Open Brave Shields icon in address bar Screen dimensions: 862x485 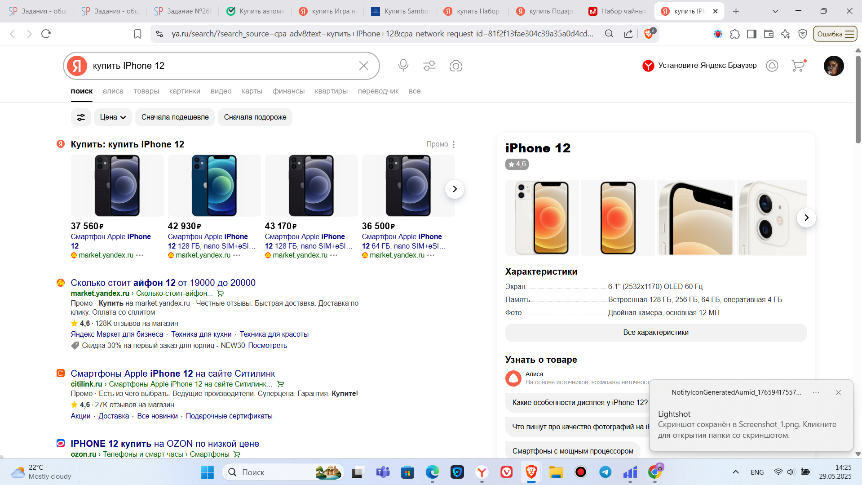click(649, 33)
